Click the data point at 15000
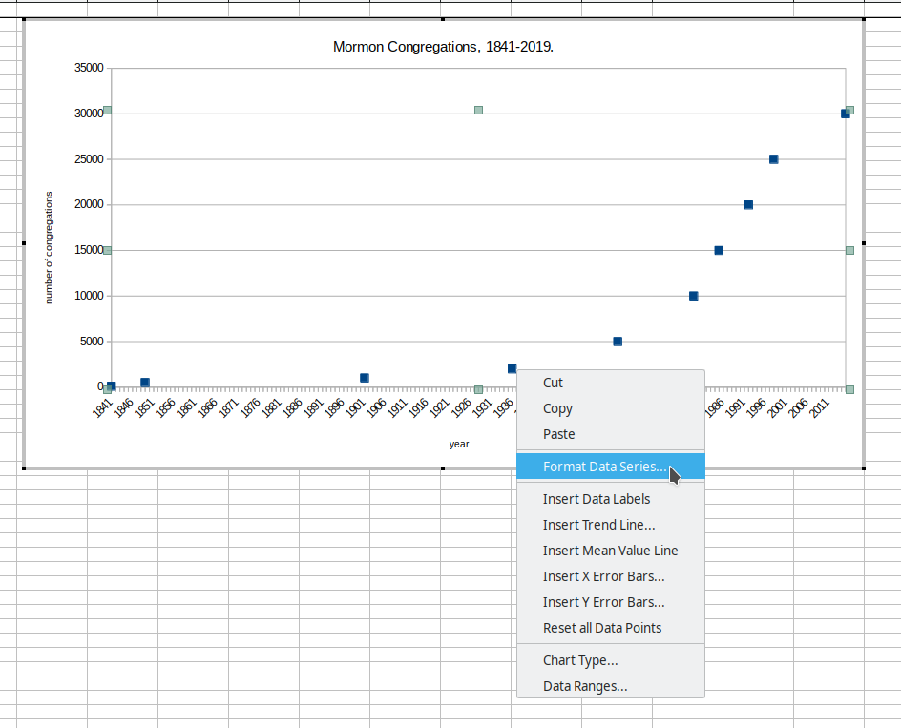The image size is (901, 728). [719, 251]
